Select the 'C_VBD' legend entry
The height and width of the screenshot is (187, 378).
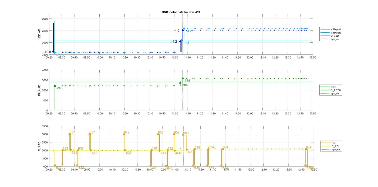coord(335,36)
